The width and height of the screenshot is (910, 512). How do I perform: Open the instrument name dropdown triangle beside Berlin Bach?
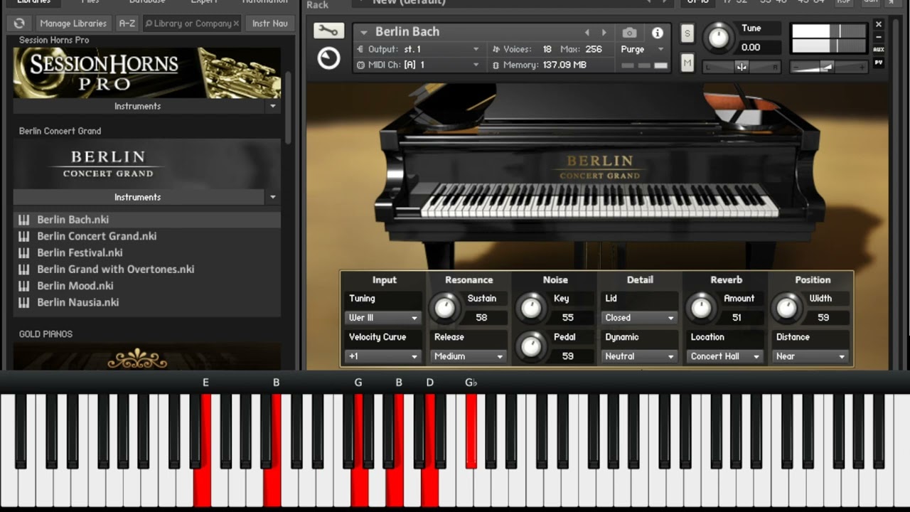tap(364, 33)
